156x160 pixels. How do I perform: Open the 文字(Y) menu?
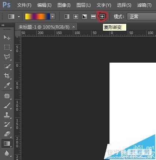[x=104, y=5]
